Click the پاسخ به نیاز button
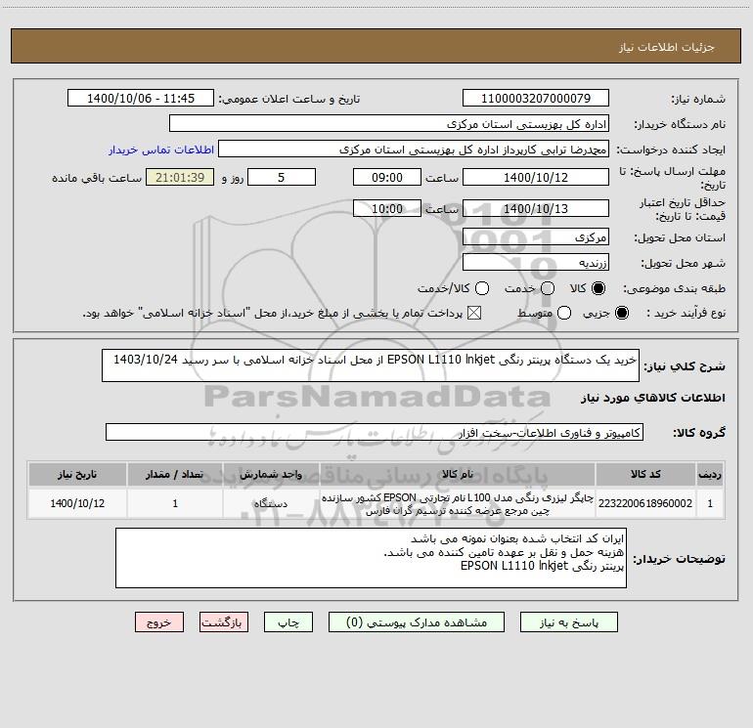Image resolution: width=753 pixels, height=728 pixels. (x=569, y=621)
